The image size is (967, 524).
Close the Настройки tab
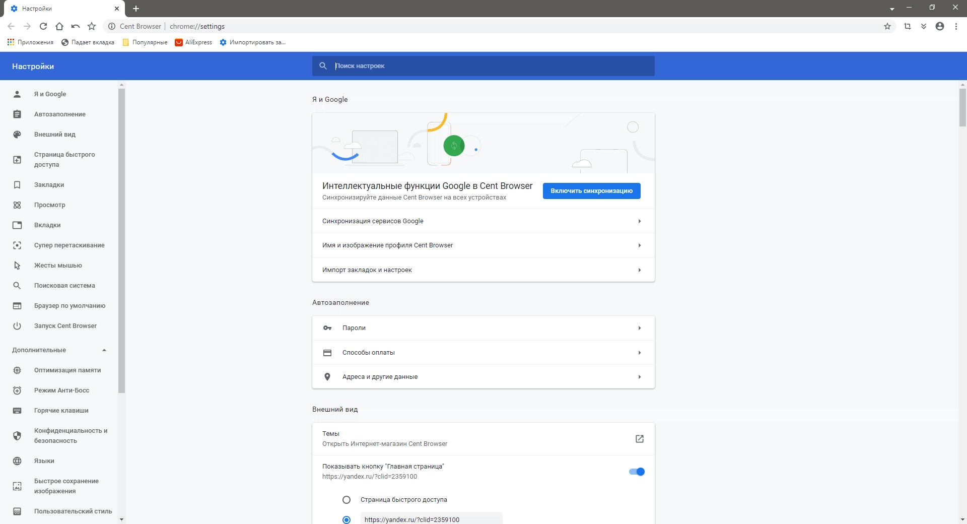tap(116, 9)
